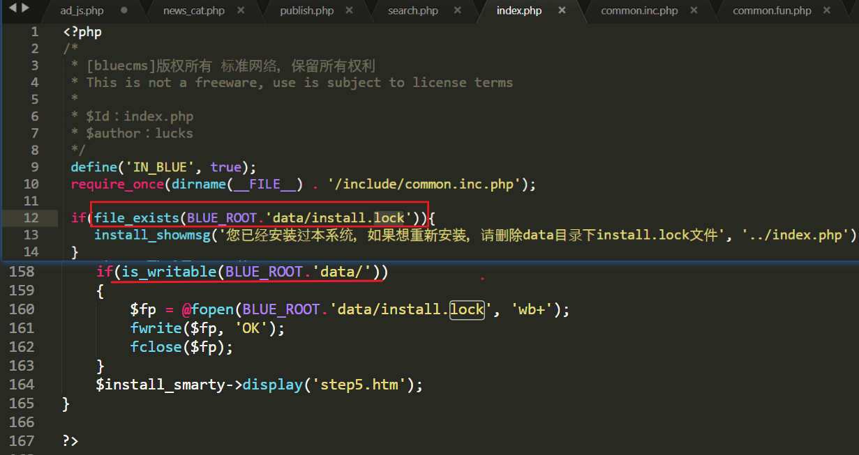859x455 pixels.
Task: Click the closing '?>' tag on line 167
Action: click(70, 441)
